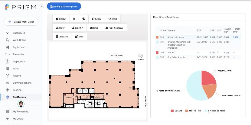Screen dimensions: 251x125
Task: Click Leasing & Marketing Plans button
Action: 64,7
